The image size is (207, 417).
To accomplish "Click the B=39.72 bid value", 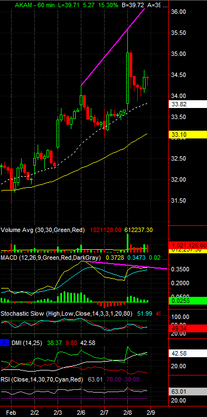I will click(x=133, y=5).
